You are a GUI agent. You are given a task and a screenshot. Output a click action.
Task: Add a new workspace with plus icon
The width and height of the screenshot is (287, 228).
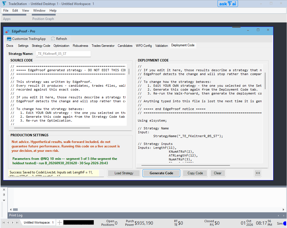(x=60, y=223)
